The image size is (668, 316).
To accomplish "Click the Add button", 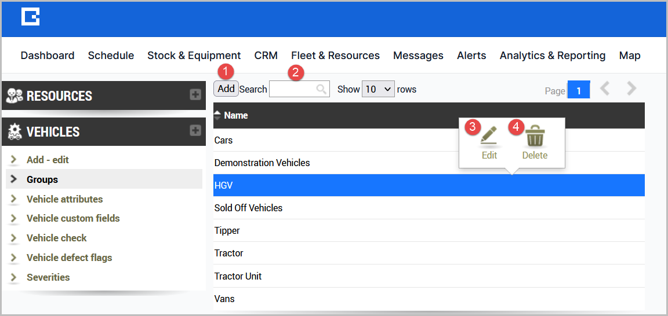I will click(x=226, y=89).
